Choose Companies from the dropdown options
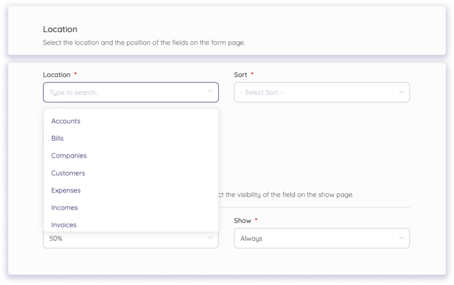The width and height of the screenshot is (454, 285). pyautogui.click(x=69, y=156)
